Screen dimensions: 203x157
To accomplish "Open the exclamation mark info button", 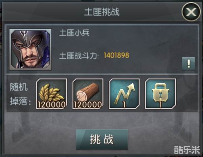I will click(x=188, y=64).
